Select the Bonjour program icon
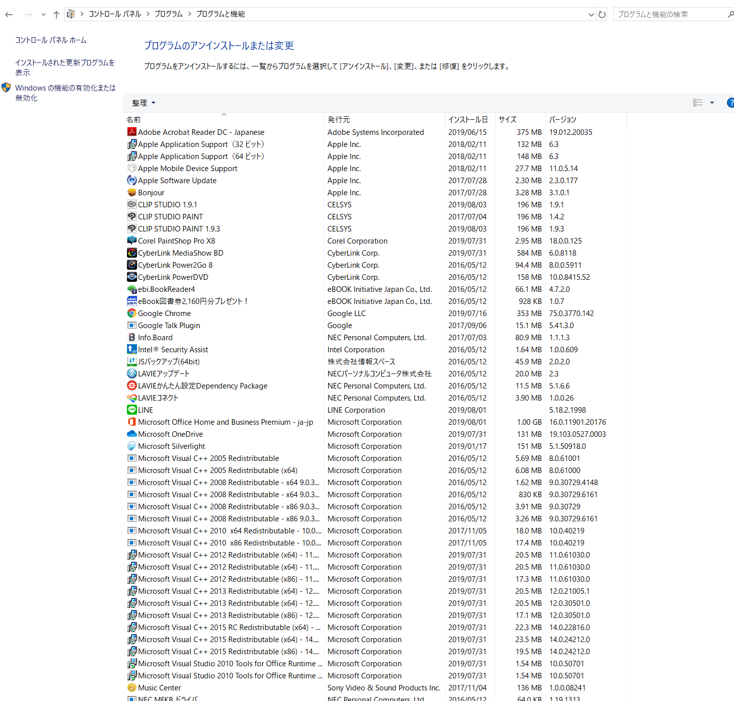The width and height of the screenshot is (734, 701). (131, 192)
